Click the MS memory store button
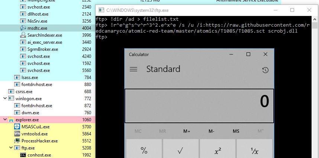The height and width of the screenshot is (158, 319). (x=236, y=131)
